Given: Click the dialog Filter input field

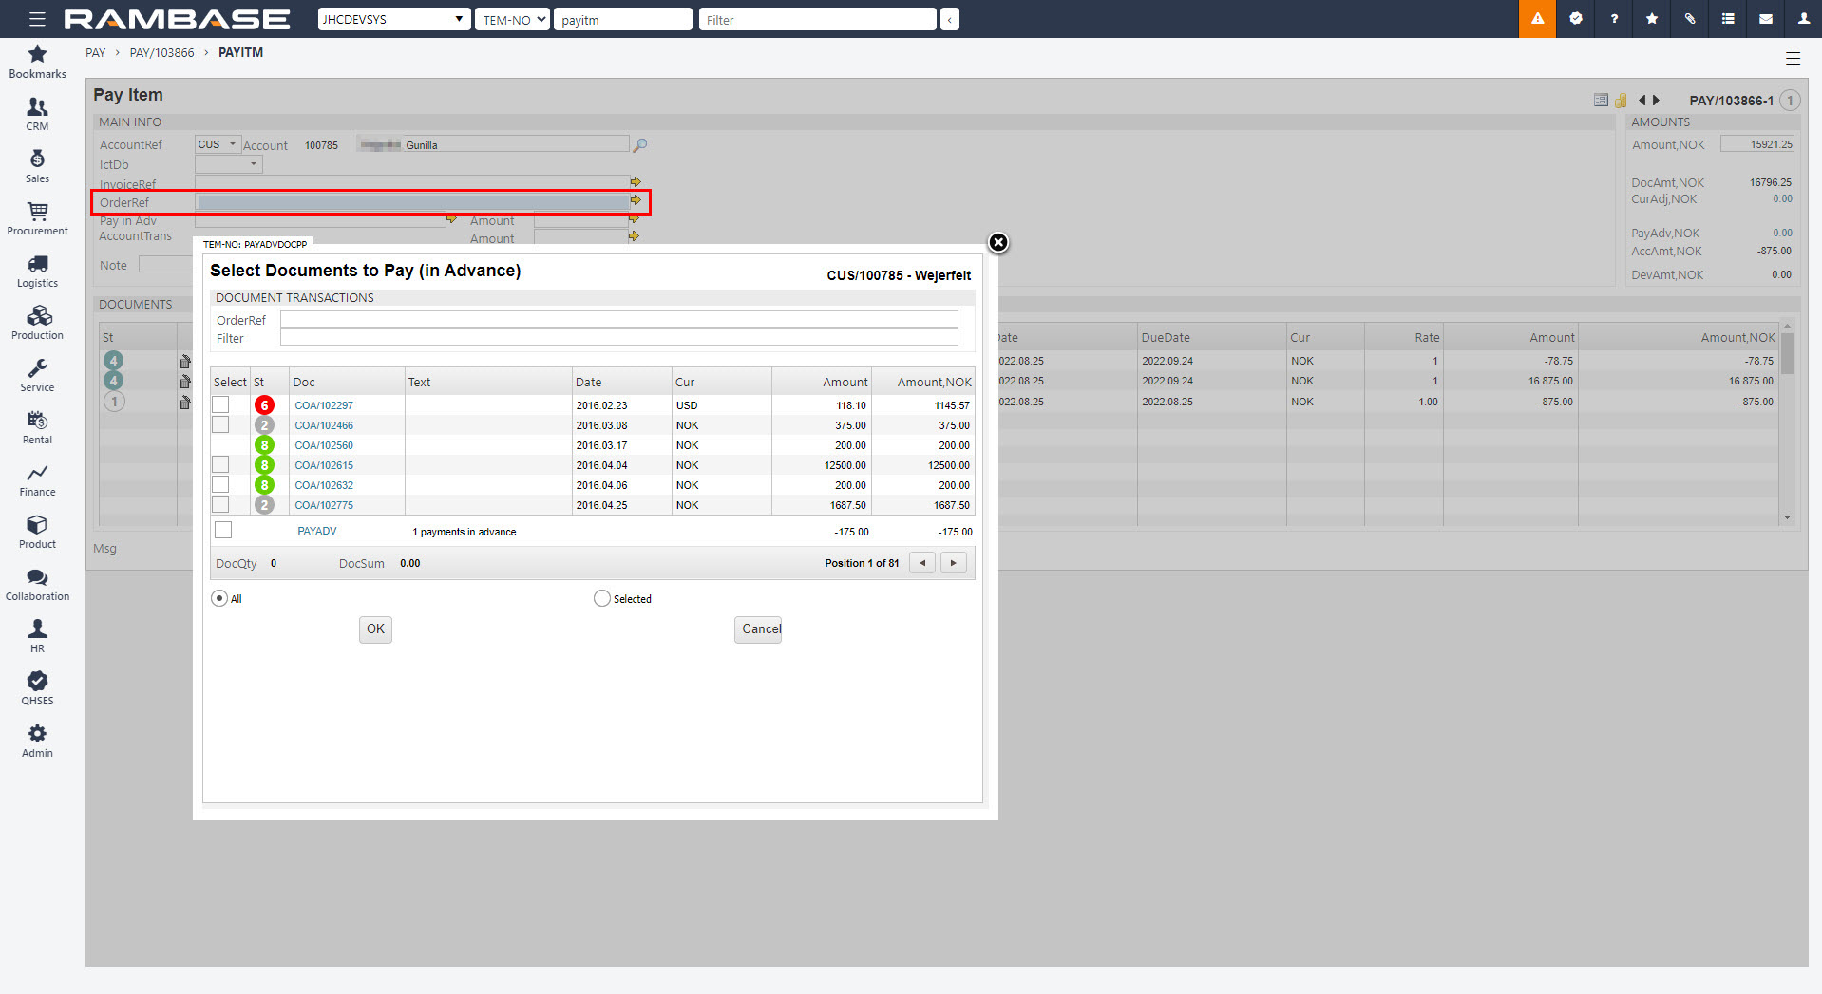Looking at the screenshot, I should (618, 339).
